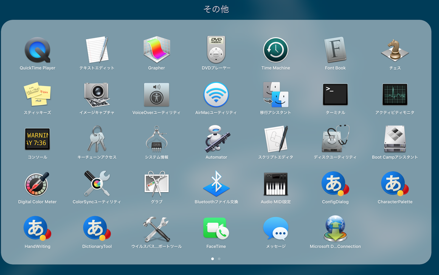Launch the グラブ screenshot app

point(157,184)
